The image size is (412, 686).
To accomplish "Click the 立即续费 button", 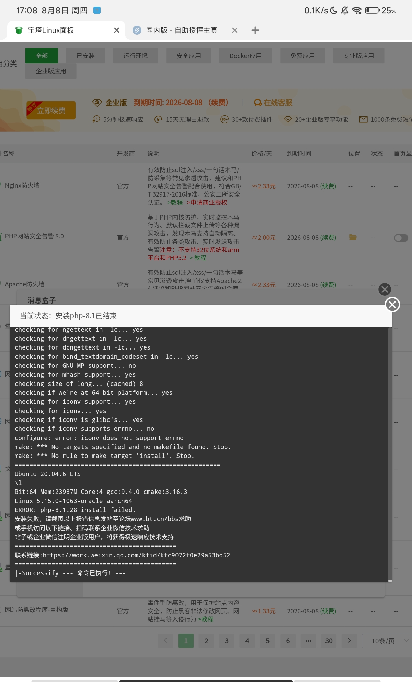I will 51,110.
